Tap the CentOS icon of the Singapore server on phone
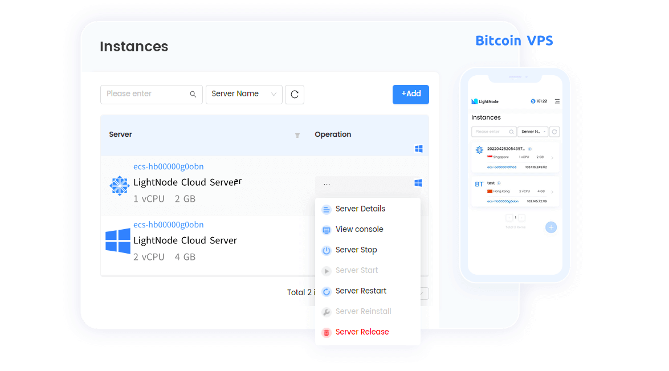Viewport: 669px width, 371px height. point(480,150)
